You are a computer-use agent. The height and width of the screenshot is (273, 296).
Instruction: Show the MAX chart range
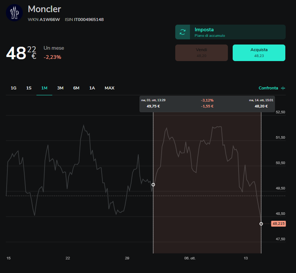point(109,88)
